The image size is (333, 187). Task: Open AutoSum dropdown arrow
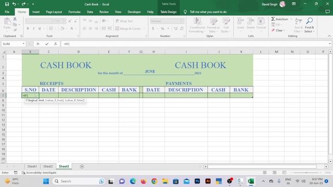click(291, 19)
